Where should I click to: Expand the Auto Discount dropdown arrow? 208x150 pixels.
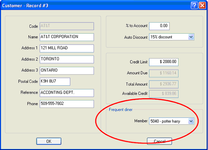click(x=191, y=37)
